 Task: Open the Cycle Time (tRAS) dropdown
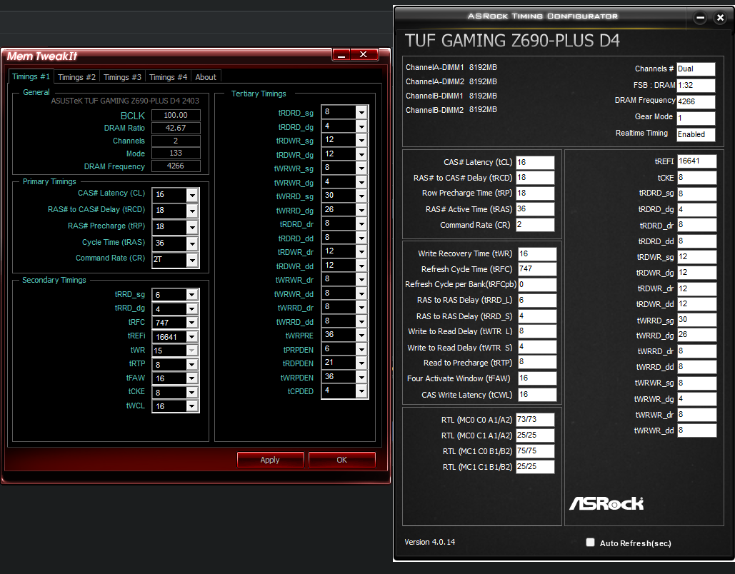coord(192,243)
